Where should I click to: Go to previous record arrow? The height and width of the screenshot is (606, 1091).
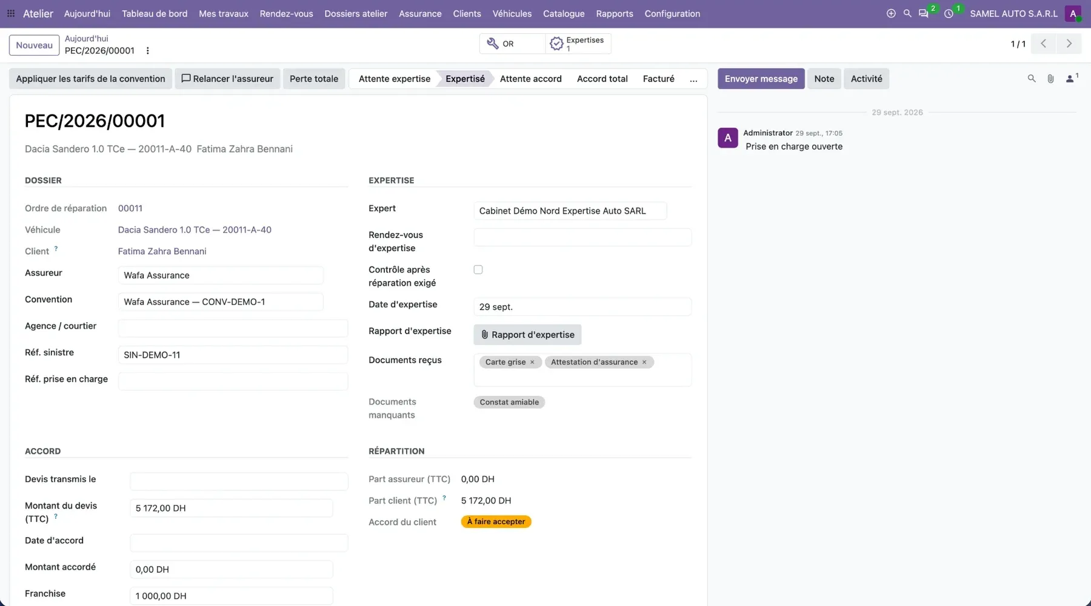[x=1043, y=44]
